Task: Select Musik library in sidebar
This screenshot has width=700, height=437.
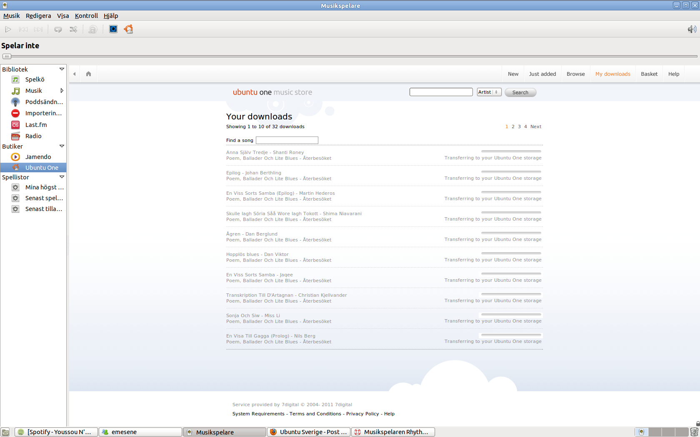Action: (33, 91)
